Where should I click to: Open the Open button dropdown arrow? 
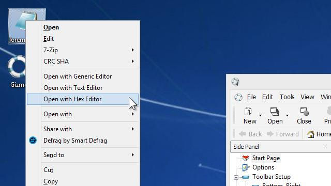coord(288,115)
